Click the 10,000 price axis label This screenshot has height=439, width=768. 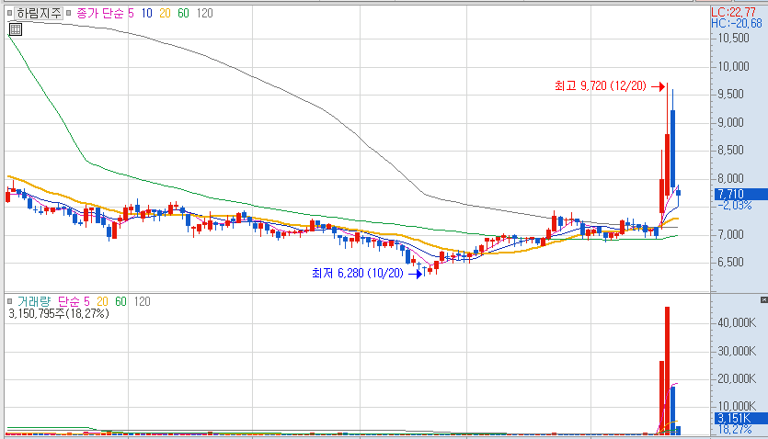[x=733, y=66]
